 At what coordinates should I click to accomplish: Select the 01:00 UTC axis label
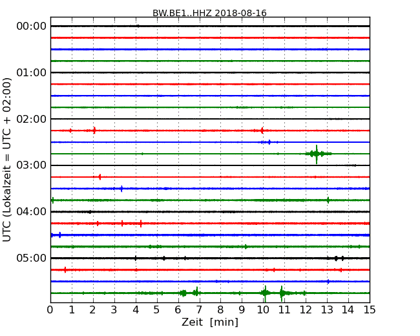click(x=32, y=72)
